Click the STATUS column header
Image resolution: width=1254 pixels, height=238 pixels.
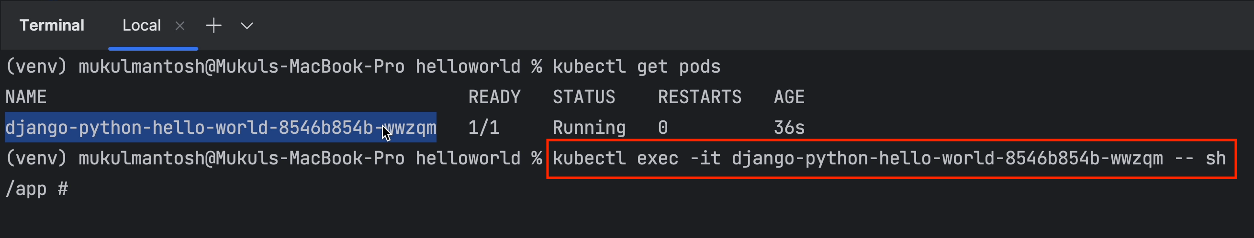point(583,97)
